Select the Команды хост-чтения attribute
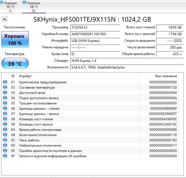Screen dimensions: 186x178 (36, 119)
